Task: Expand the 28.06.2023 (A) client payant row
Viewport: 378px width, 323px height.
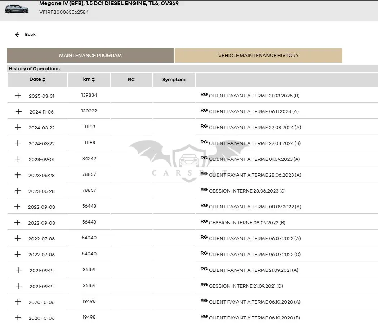Action: [x=18, y=175]
